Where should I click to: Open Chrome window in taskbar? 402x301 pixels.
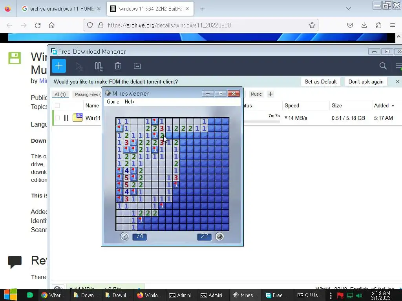point(53,296)
